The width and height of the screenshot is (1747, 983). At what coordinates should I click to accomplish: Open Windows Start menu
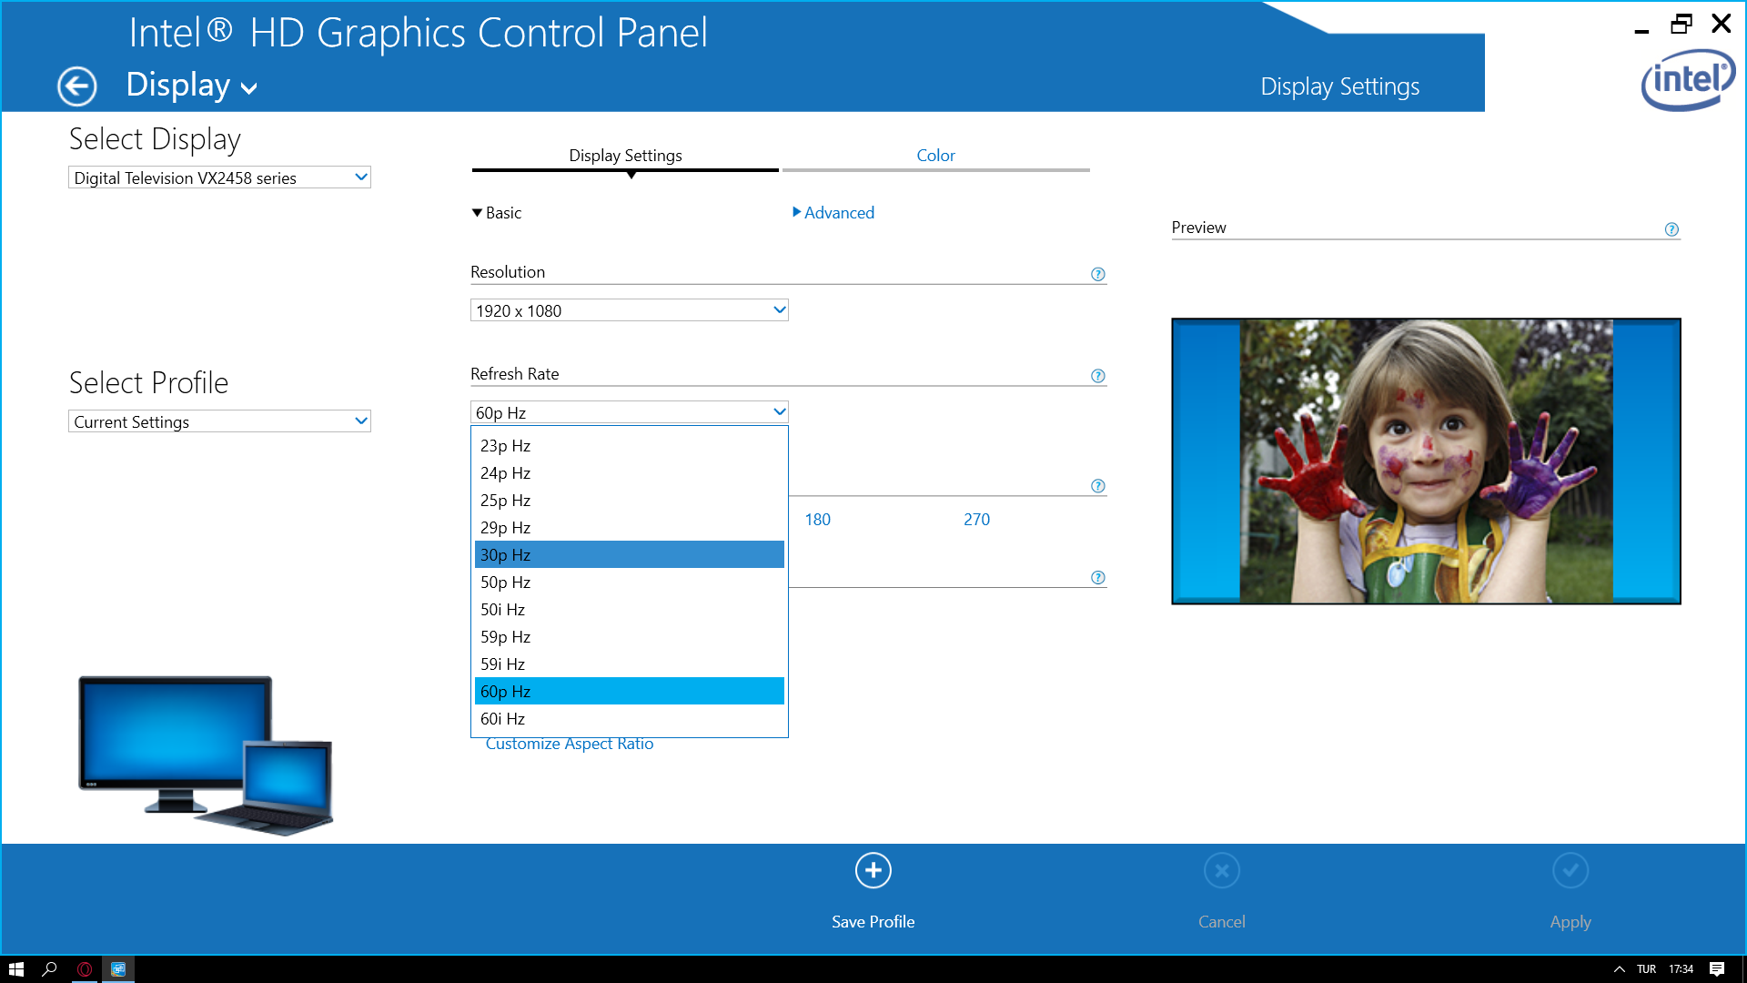15,969
